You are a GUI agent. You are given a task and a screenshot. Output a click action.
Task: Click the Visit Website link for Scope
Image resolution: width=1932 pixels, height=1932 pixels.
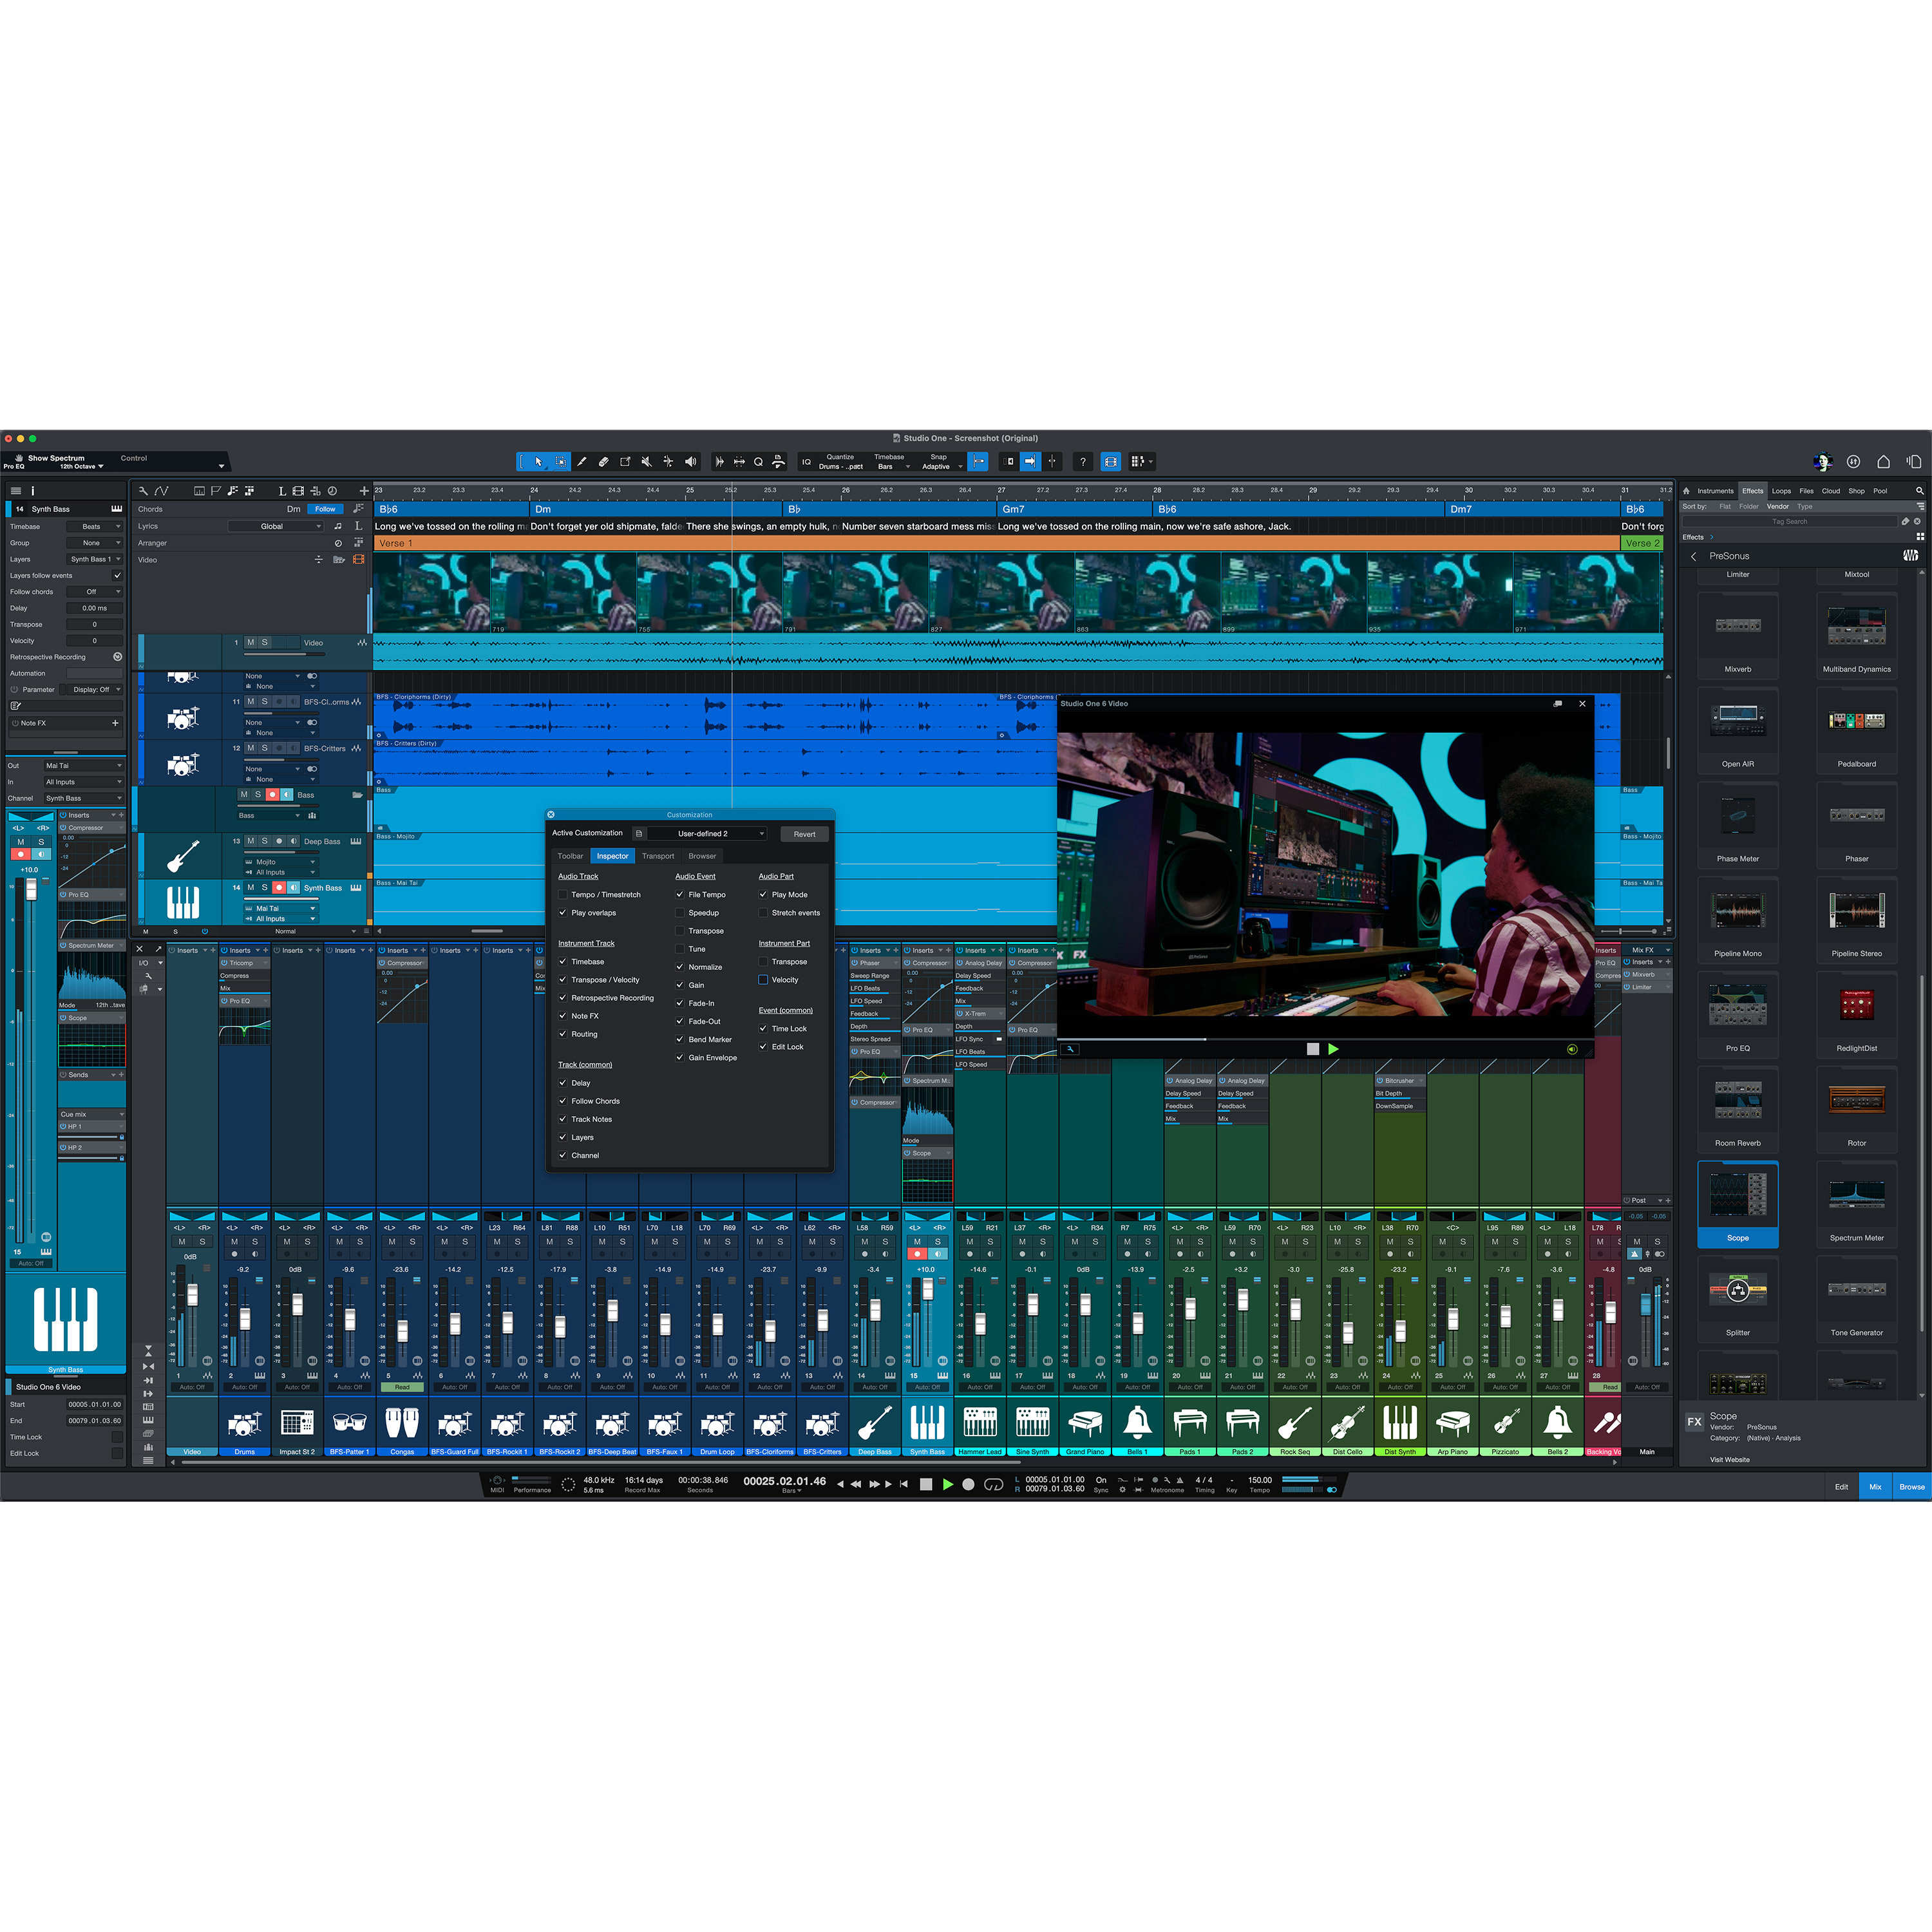point(1730,1459)
